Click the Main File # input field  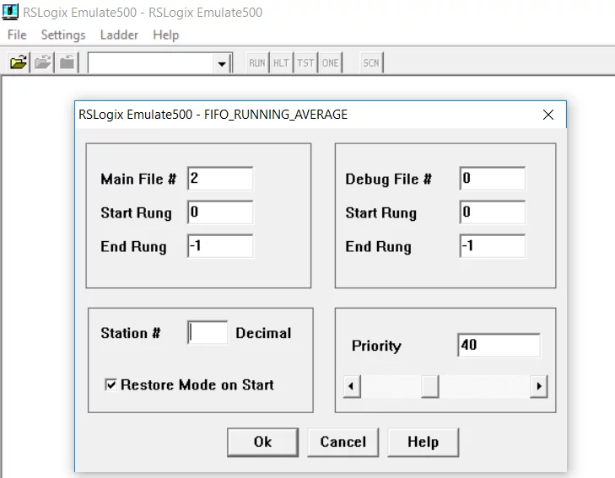coord(220,179)
